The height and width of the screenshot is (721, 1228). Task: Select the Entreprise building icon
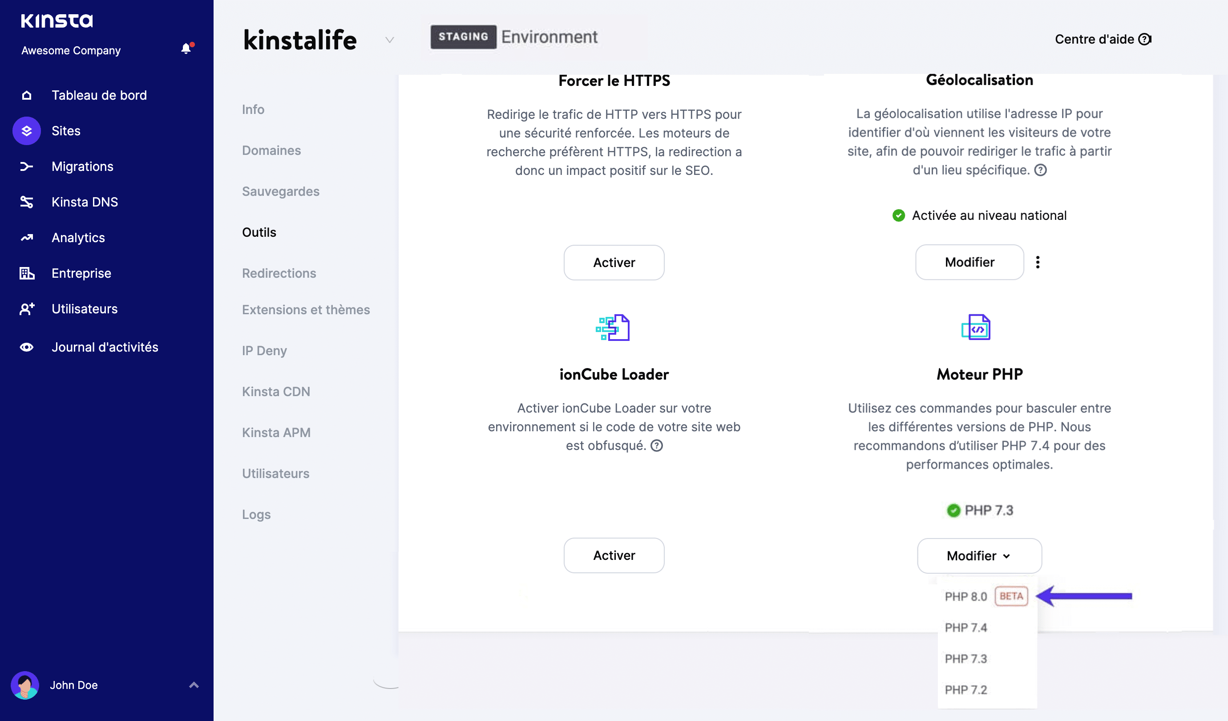point(26,273)
